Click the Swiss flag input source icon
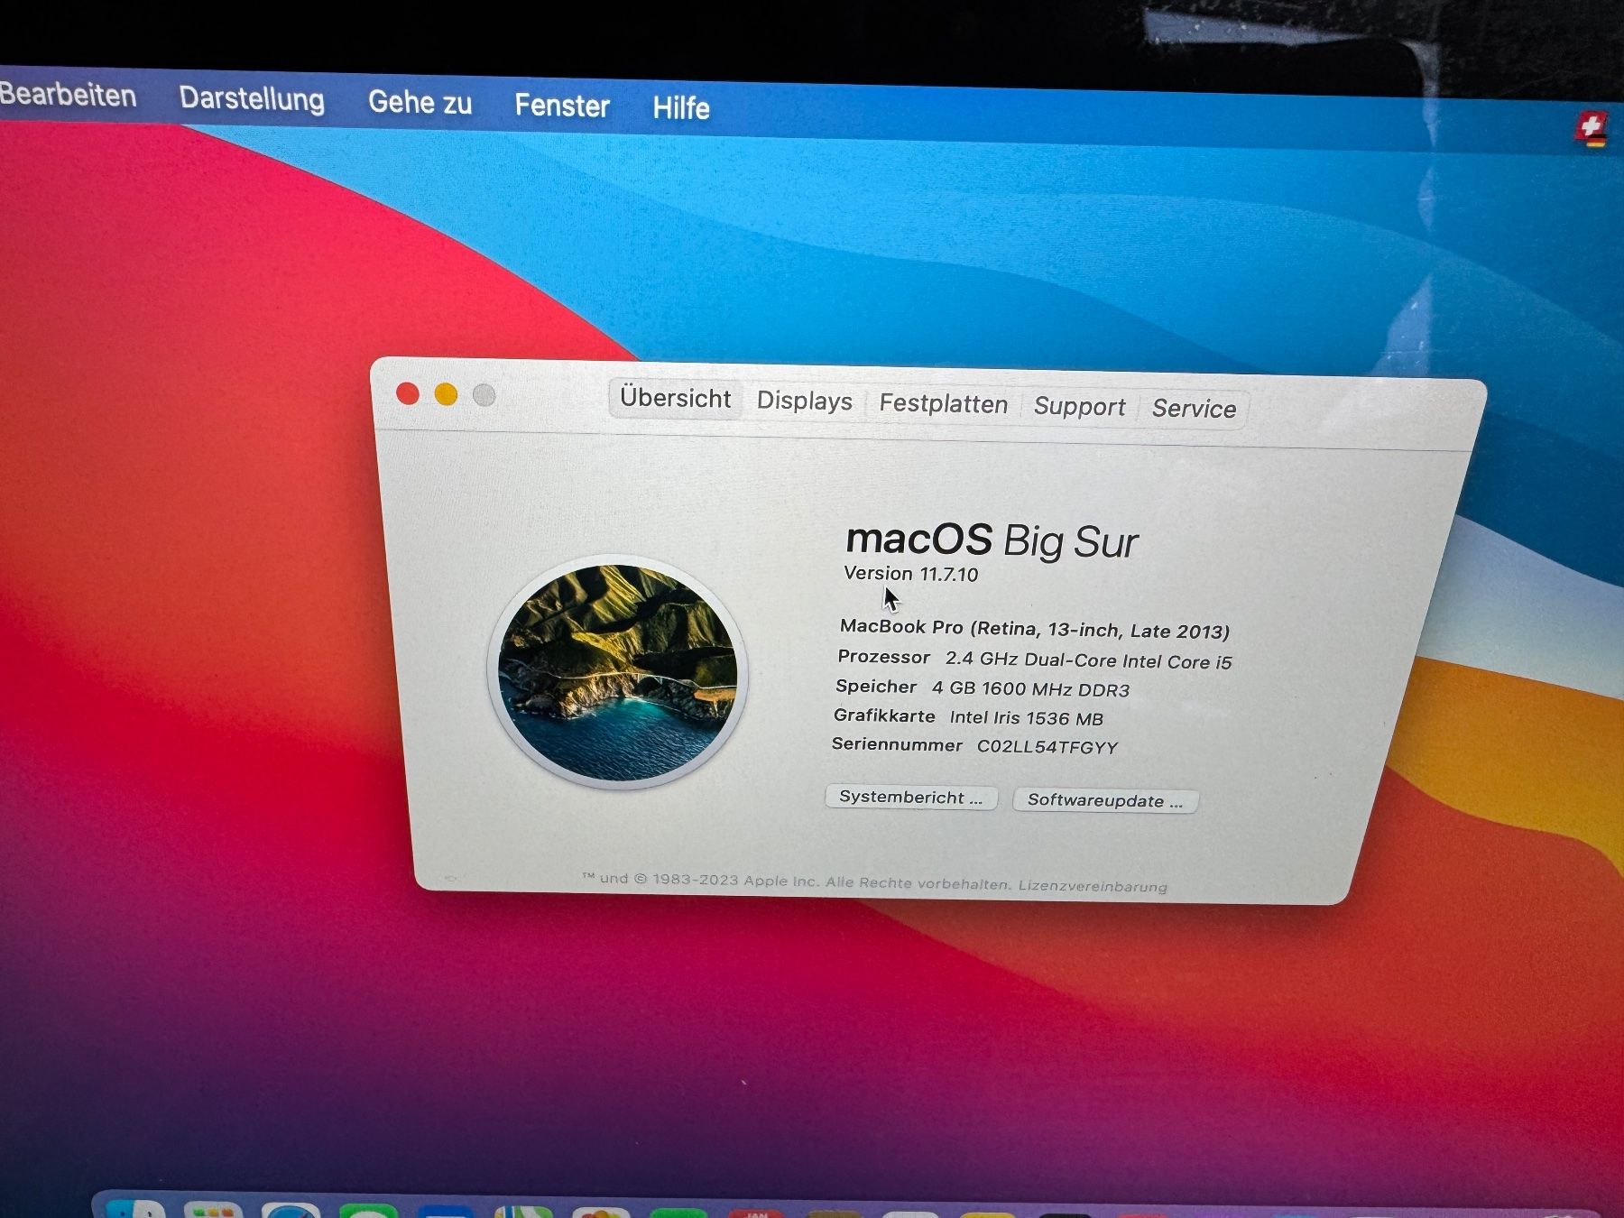1624x1218 pixels. [1592, 129]
